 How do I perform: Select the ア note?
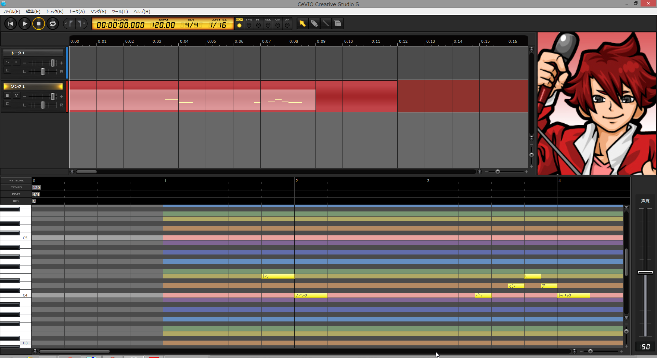[x=549, y=286]
